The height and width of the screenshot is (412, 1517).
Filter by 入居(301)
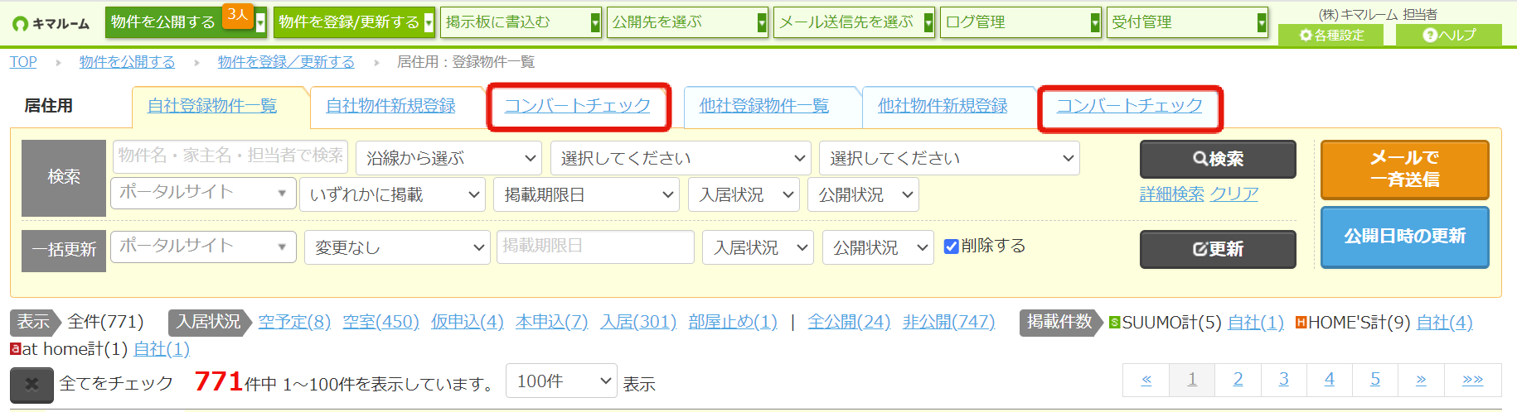pyautogui.click(x=638, y=322)
